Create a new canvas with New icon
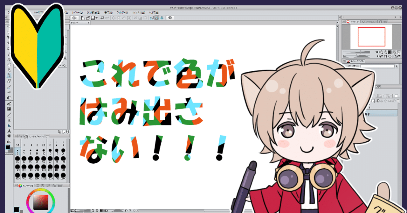Image resolution: width=407 pixels, height=213 pixels. point(83,18)
